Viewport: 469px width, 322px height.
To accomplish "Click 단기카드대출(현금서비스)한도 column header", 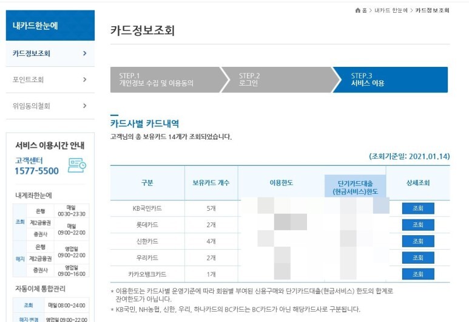I will (x=356, y=187).
